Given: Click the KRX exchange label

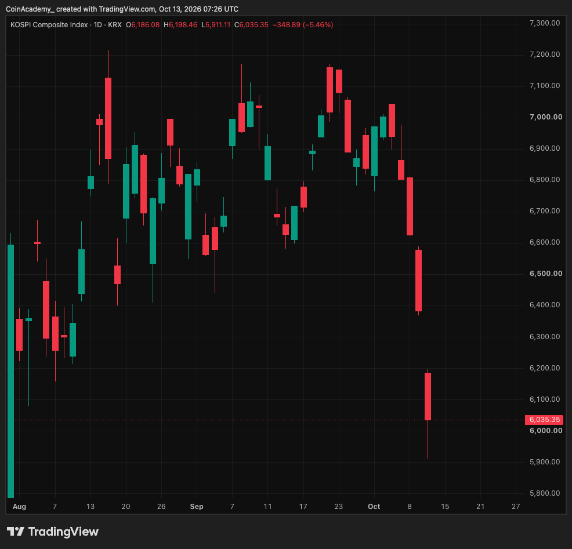Looking at the screenshot, I should 115,25.
